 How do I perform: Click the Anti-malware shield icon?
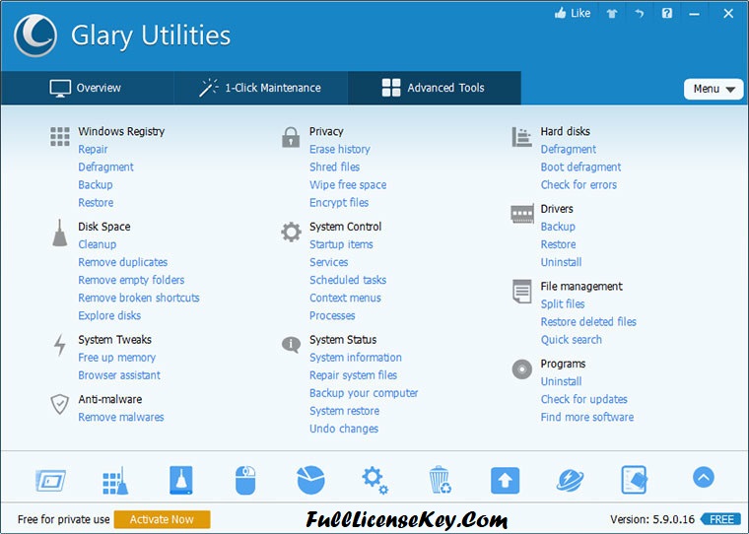click(x=60, y=404)
